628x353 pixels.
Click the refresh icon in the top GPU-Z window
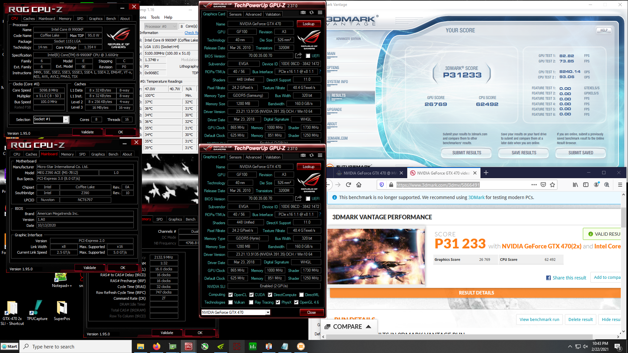click(311, 13)
